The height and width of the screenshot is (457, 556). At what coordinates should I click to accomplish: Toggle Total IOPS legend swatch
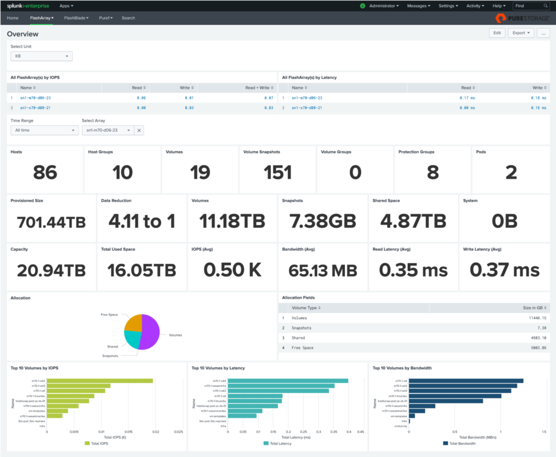87,443
